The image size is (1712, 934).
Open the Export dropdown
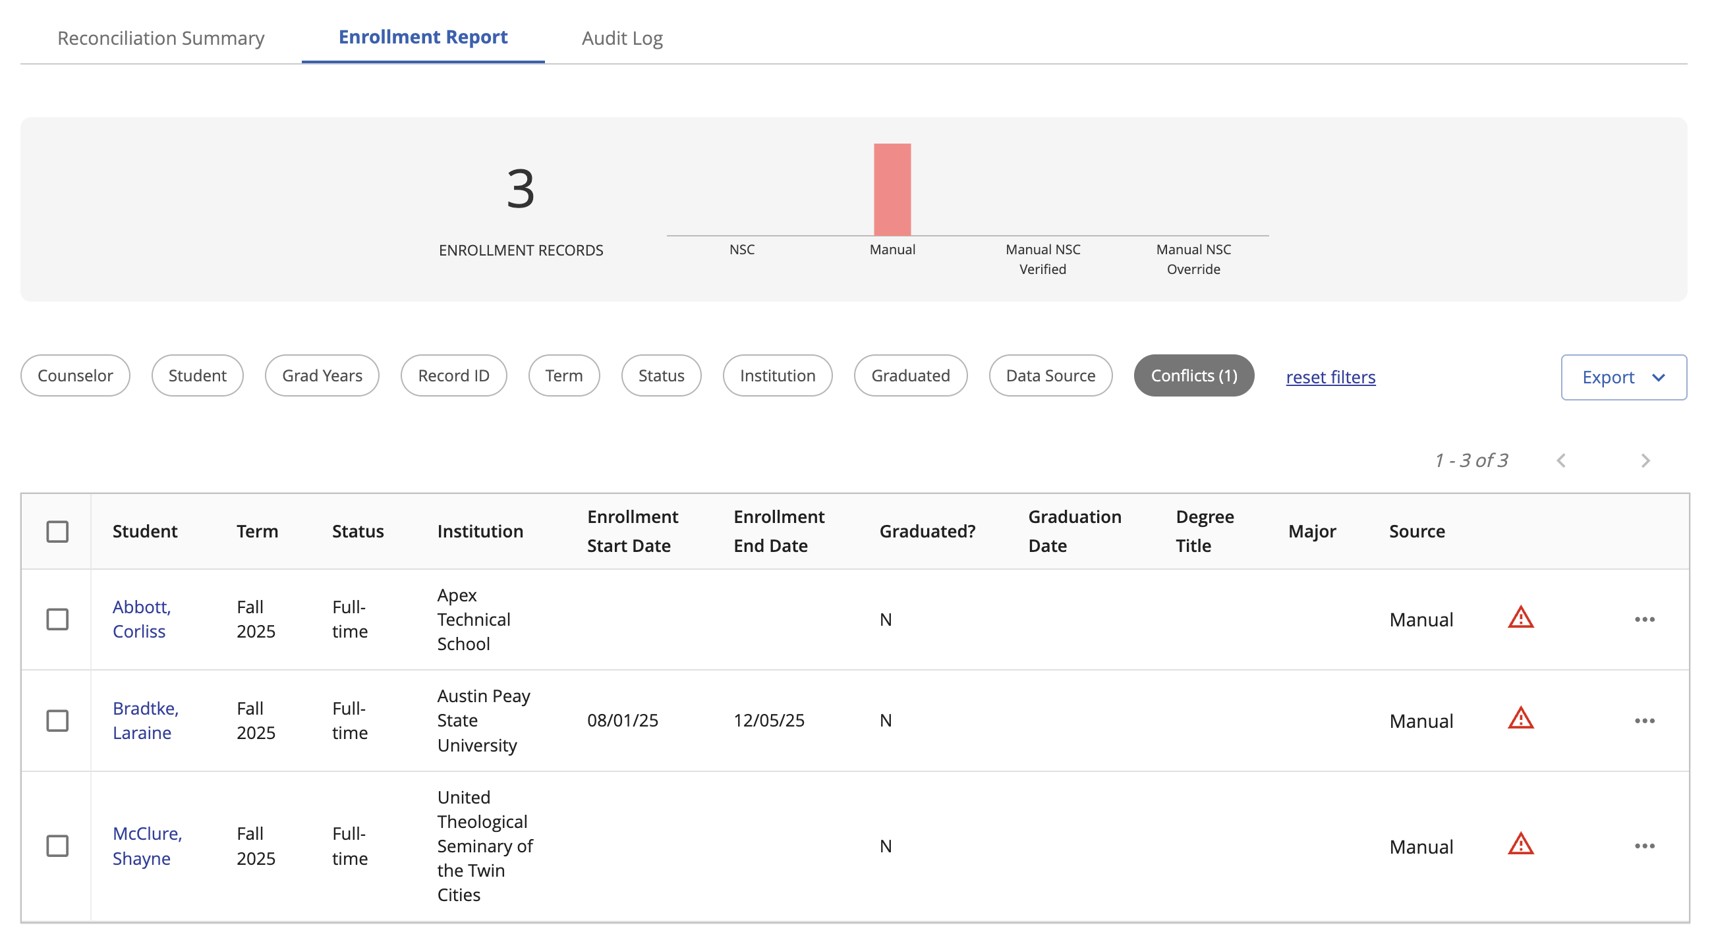1622,377
